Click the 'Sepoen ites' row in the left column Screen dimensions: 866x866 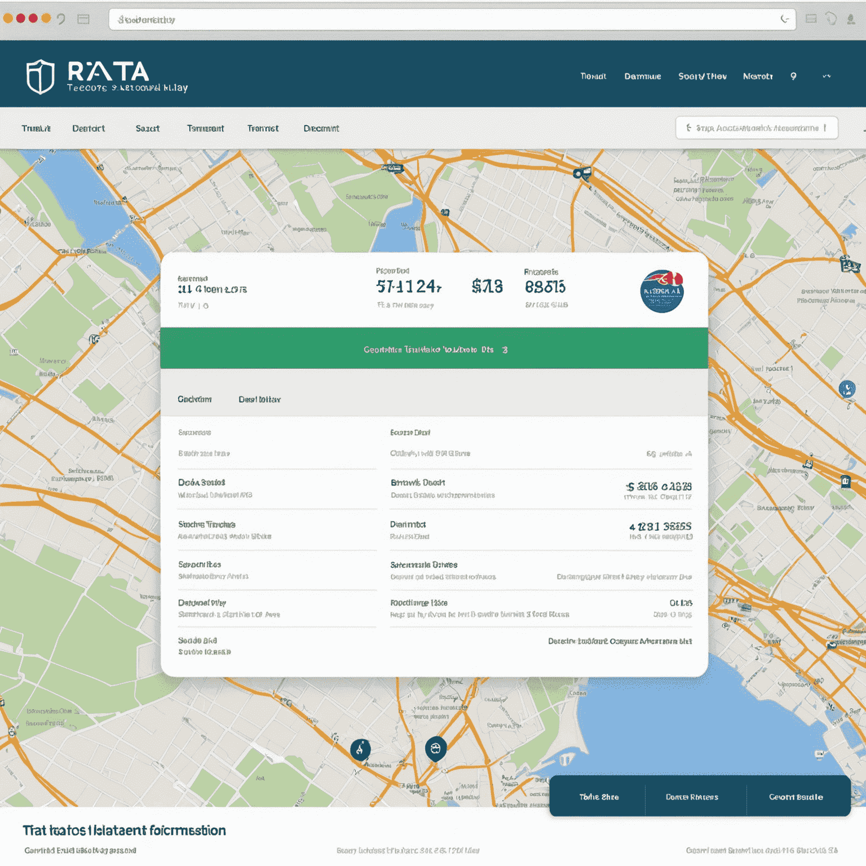coord(277,570)
